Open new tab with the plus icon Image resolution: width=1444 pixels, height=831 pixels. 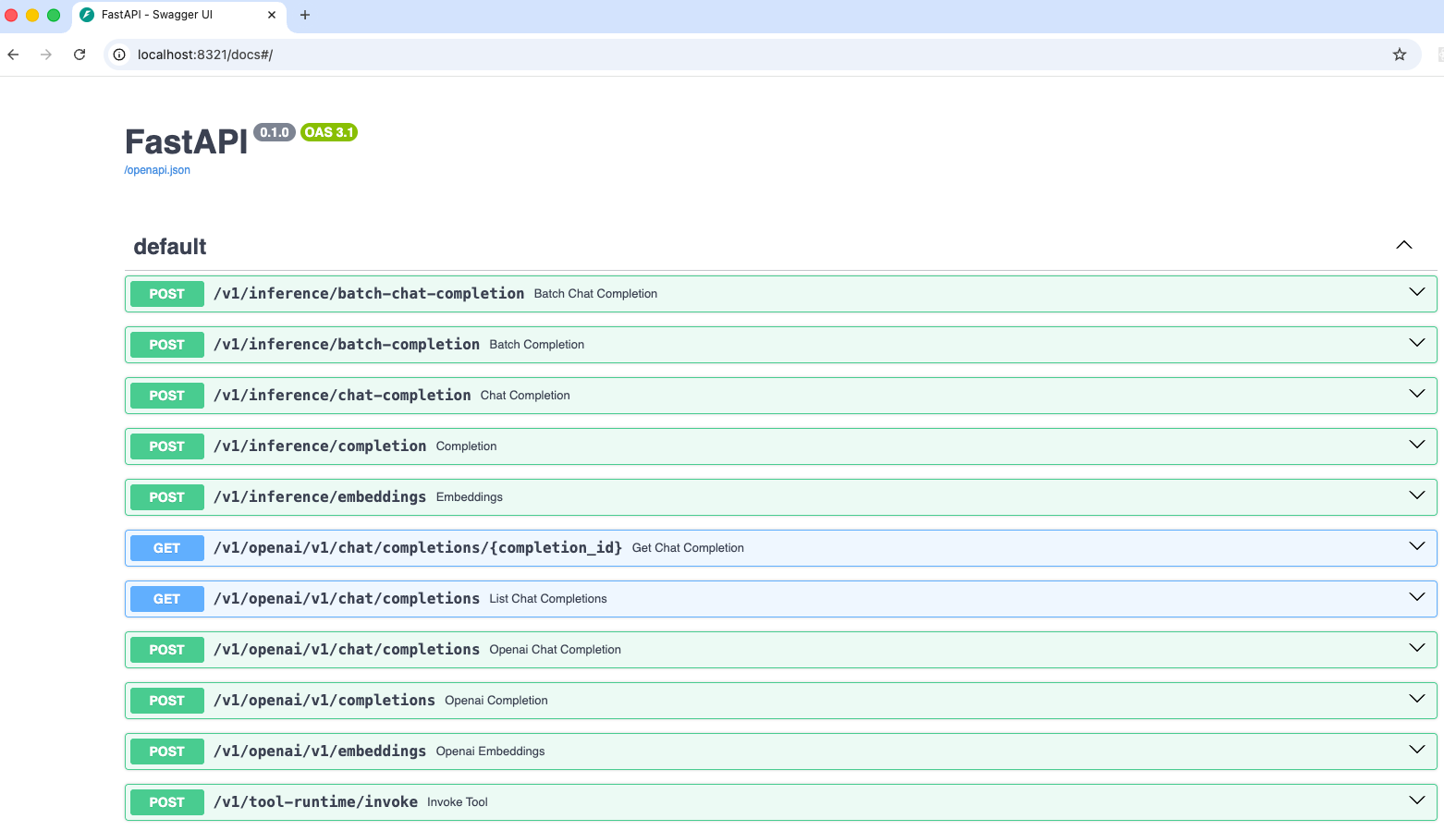coord(305,15)
